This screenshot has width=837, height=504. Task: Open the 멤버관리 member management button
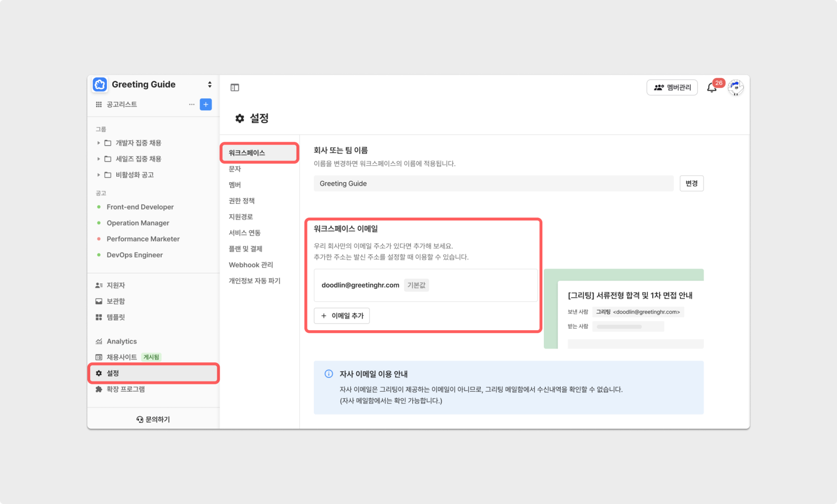(672, 88)
